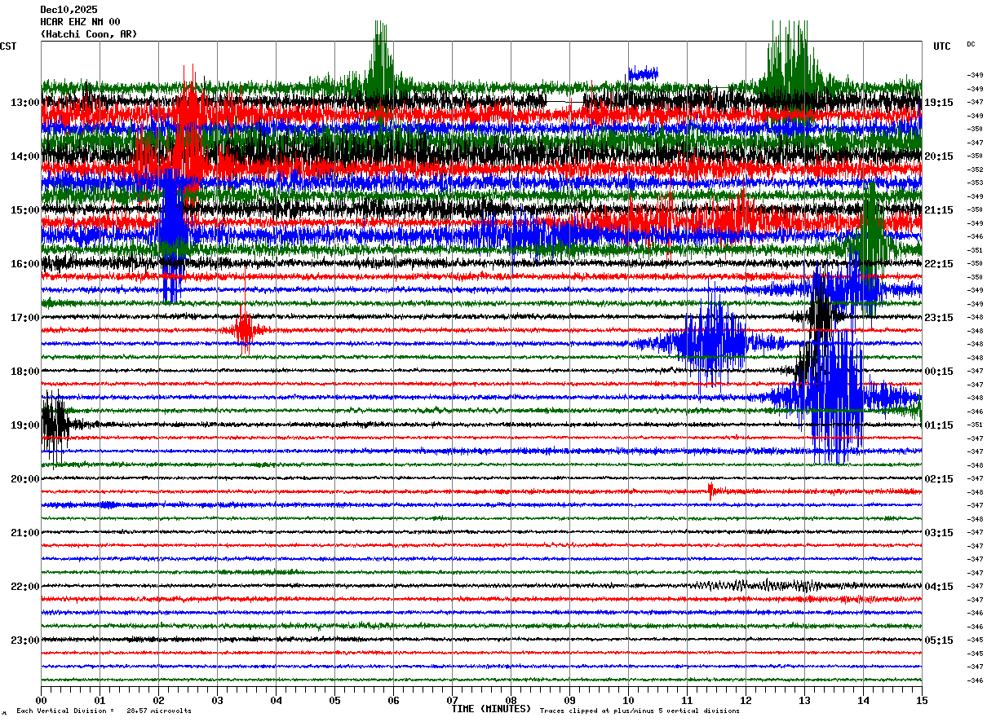Click minute 02 on the time axis
This screenshot has width=987, height=722.
158,700
